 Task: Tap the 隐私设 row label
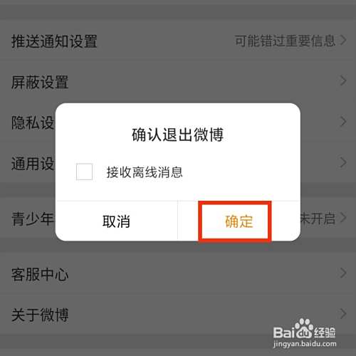pyautogui.click(x=33, y=122)
